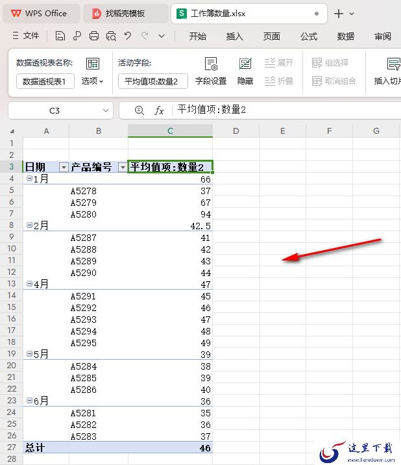
Task: Open the 找稻壳模板 tab
Action: 125,14
